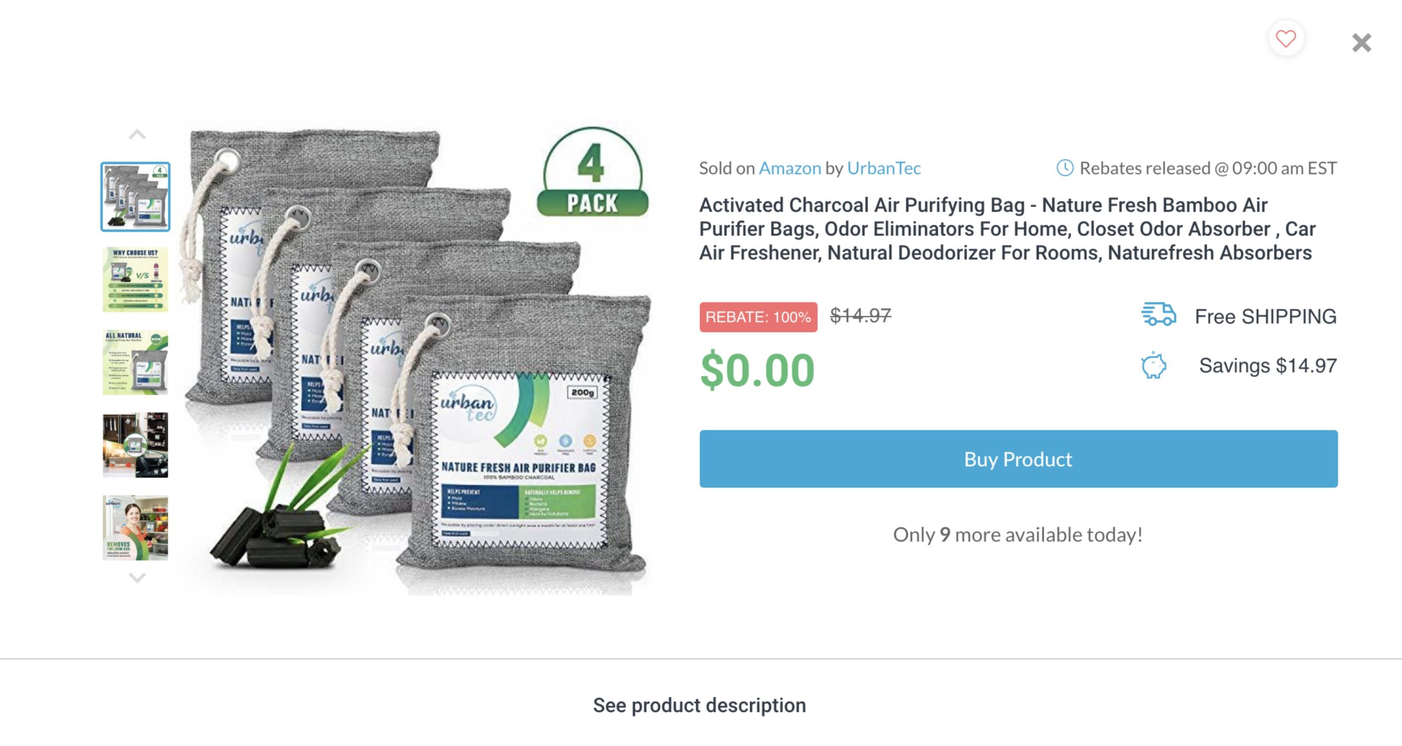This screenshot has height=746, width=1402.
Task: Expand See product description section
Action: pyautogui.click(x=699, y=705)
